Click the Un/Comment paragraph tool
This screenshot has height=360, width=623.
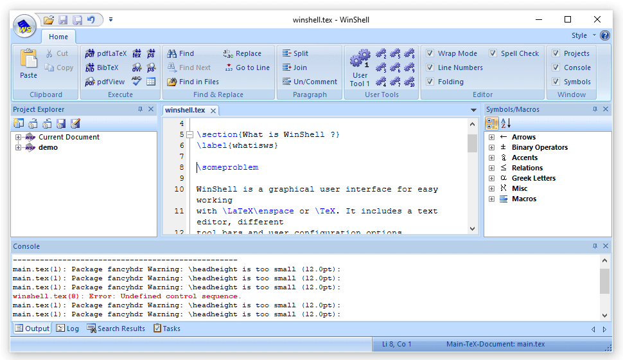coord(310,82)
